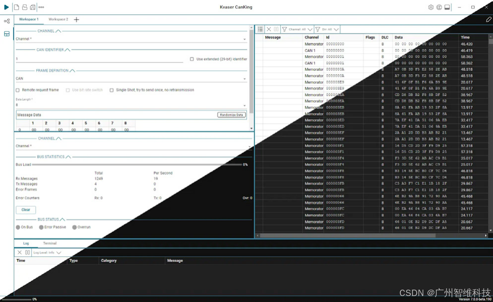Save the project with the floppy icon
The image size is (493, 302).
(x=32, y=7)
